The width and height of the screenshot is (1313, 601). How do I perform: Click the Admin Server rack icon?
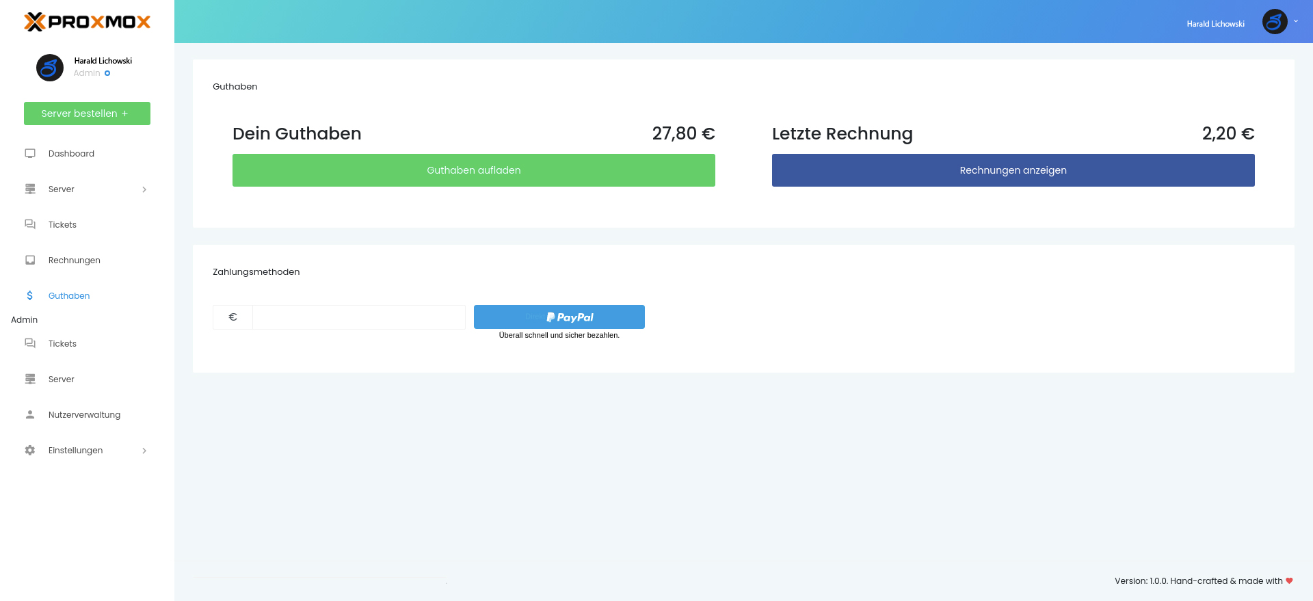pyautogui.click(x=30, y=379)
